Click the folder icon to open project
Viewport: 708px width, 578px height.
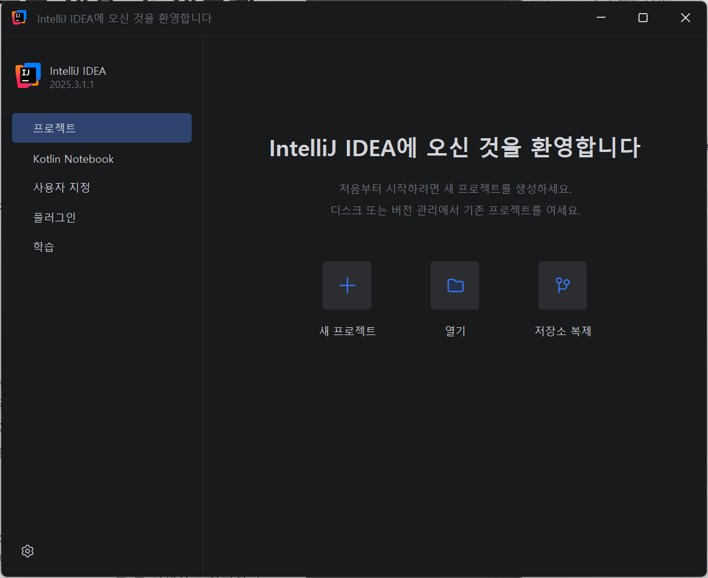point(455,285)
